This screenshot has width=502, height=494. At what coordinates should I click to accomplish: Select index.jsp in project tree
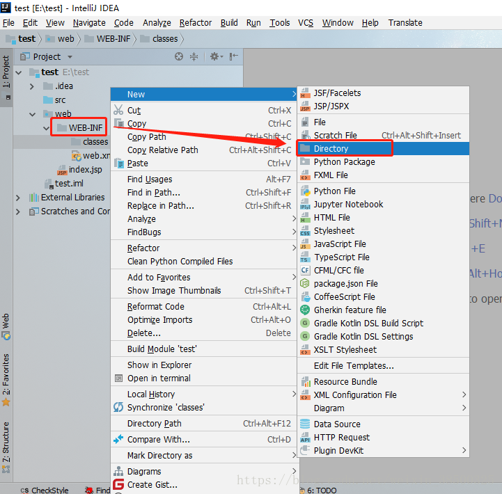79,170
